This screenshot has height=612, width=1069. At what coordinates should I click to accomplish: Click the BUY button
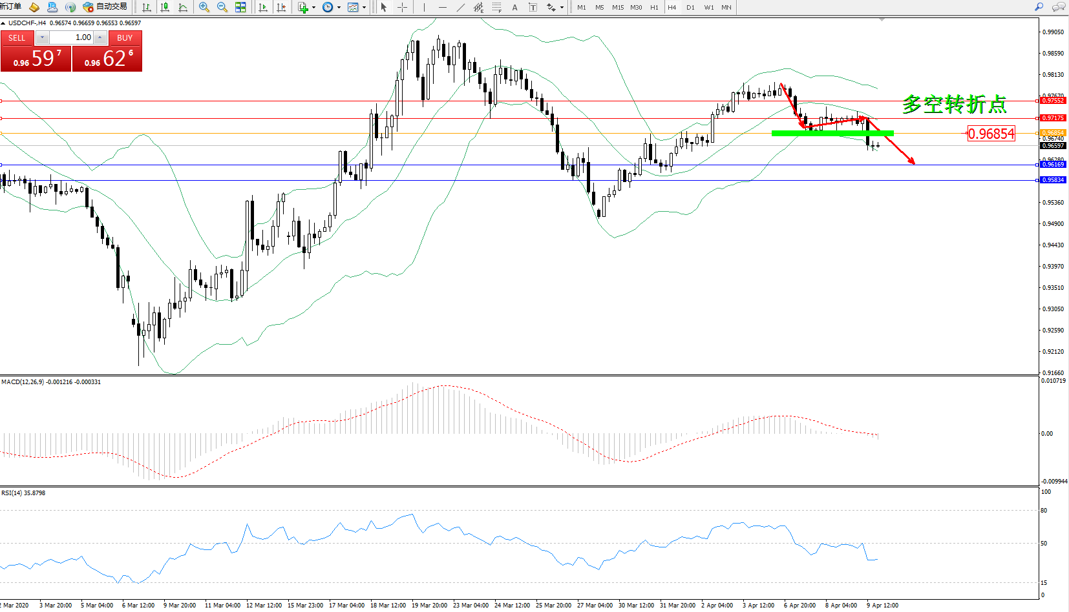pos(125,37)
